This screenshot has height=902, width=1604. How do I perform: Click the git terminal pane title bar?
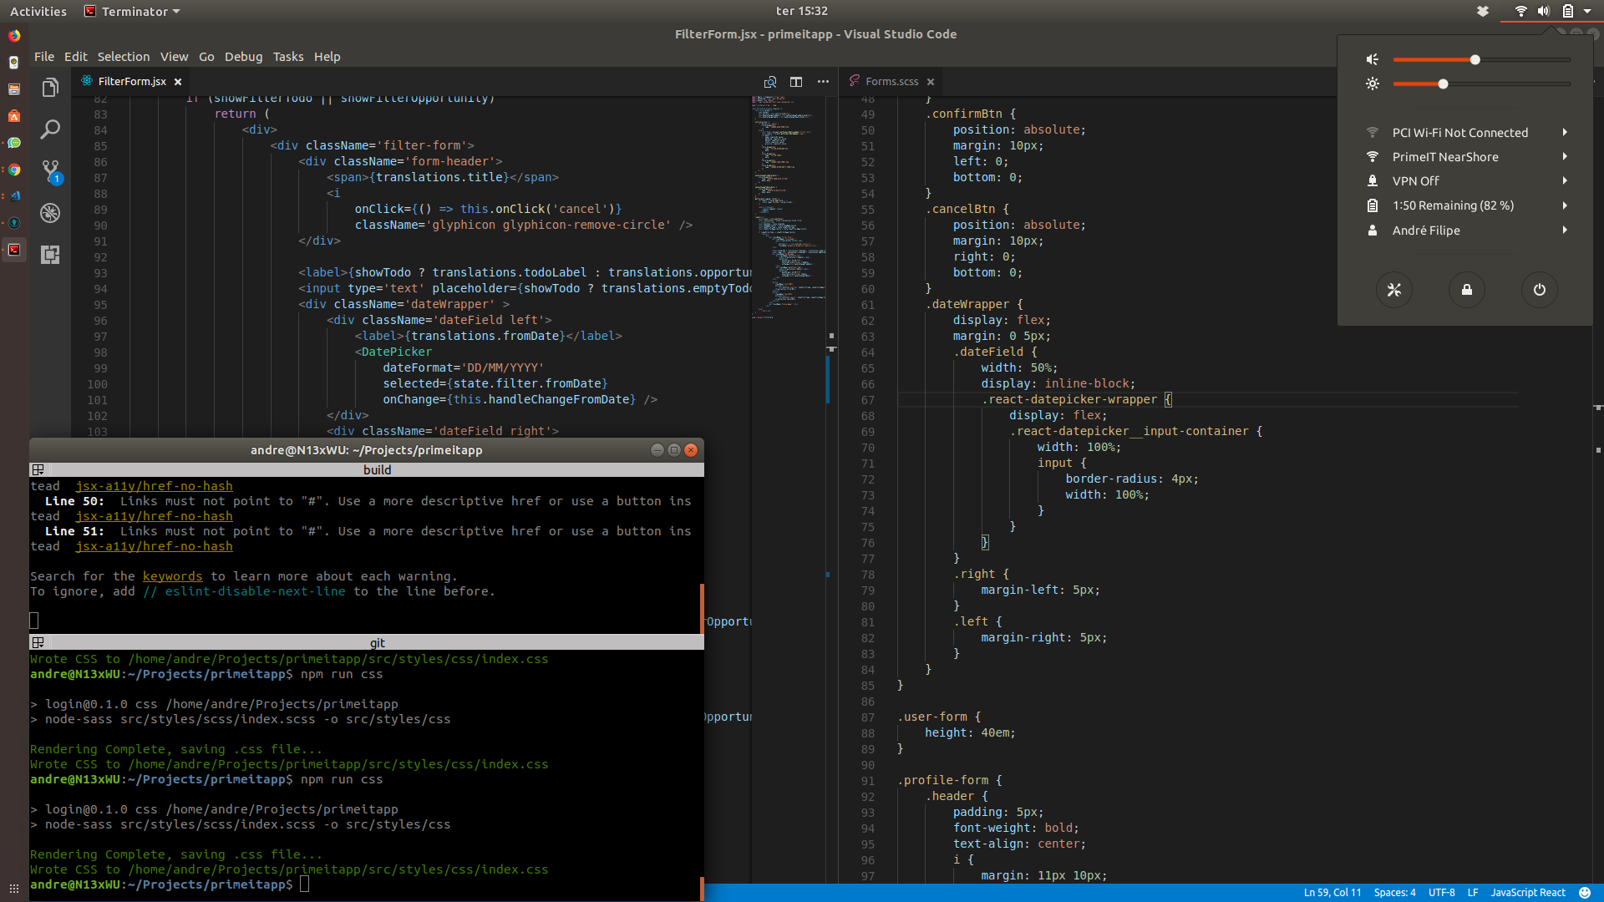pyautogui.click(x=367, y=643)
